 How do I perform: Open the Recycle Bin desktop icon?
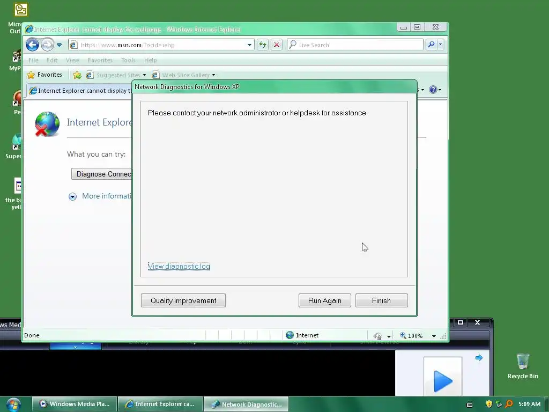(523, 366)
